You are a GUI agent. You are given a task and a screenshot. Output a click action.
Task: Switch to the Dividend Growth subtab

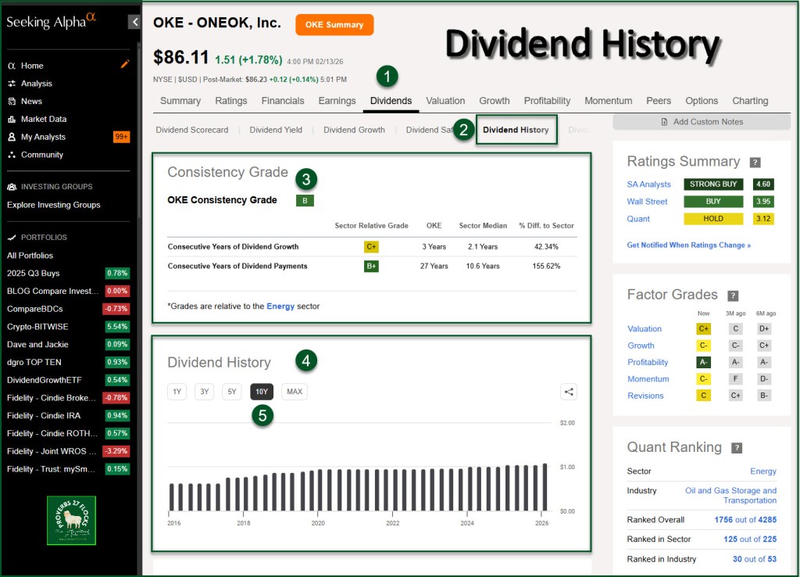coord(354,130)
